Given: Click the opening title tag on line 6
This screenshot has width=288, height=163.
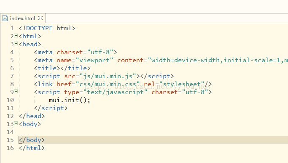Looking at the screenshot, I should (x=47, y=68).
